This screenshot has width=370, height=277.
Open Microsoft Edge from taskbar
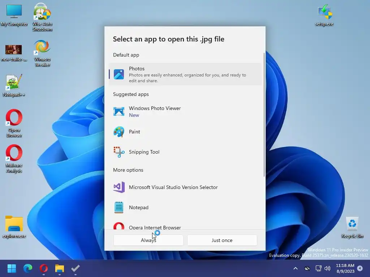pos(27,268)
